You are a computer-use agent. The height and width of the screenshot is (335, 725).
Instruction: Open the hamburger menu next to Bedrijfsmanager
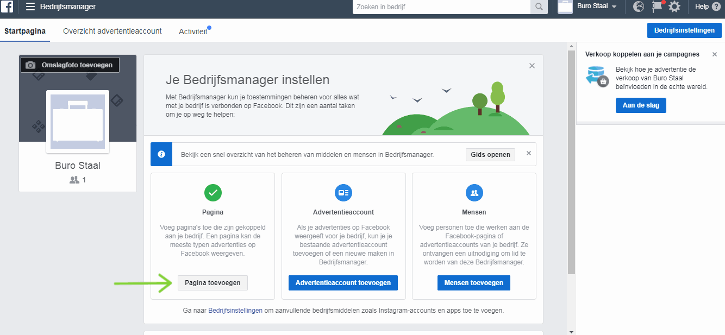point(30,7)
